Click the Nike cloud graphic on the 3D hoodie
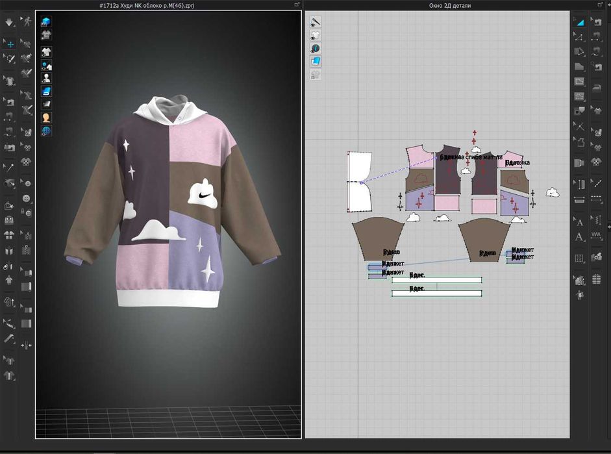This screenshot has height=454, width=611. pos(203,194)
